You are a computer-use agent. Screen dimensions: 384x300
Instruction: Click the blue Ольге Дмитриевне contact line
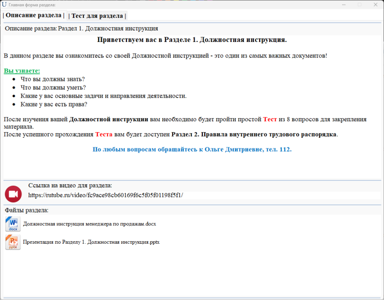[192, 149]
